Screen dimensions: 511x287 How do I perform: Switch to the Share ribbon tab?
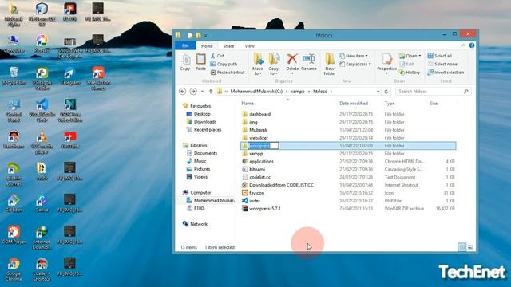point(228,46)
